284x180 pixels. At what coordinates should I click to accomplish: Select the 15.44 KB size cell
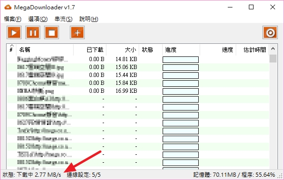click(x=127, y=75)
